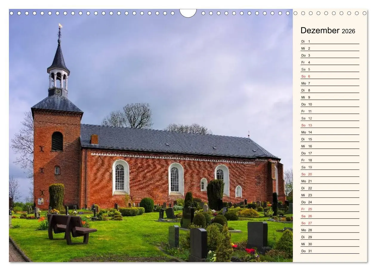Select the clock on the church tower

[58, 92]
